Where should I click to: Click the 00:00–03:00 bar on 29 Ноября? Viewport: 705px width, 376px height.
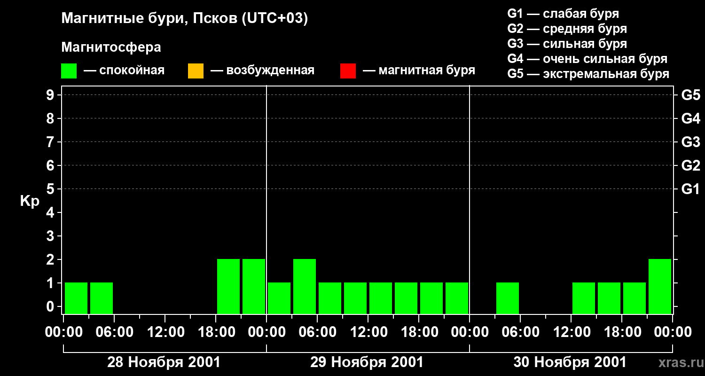279,298
